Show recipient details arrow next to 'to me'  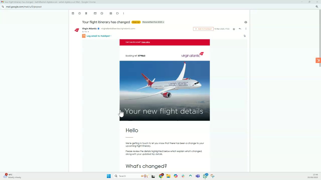click(88, 32)
